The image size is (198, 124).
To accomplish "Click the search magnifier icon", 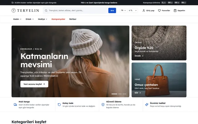I will 46,11.
